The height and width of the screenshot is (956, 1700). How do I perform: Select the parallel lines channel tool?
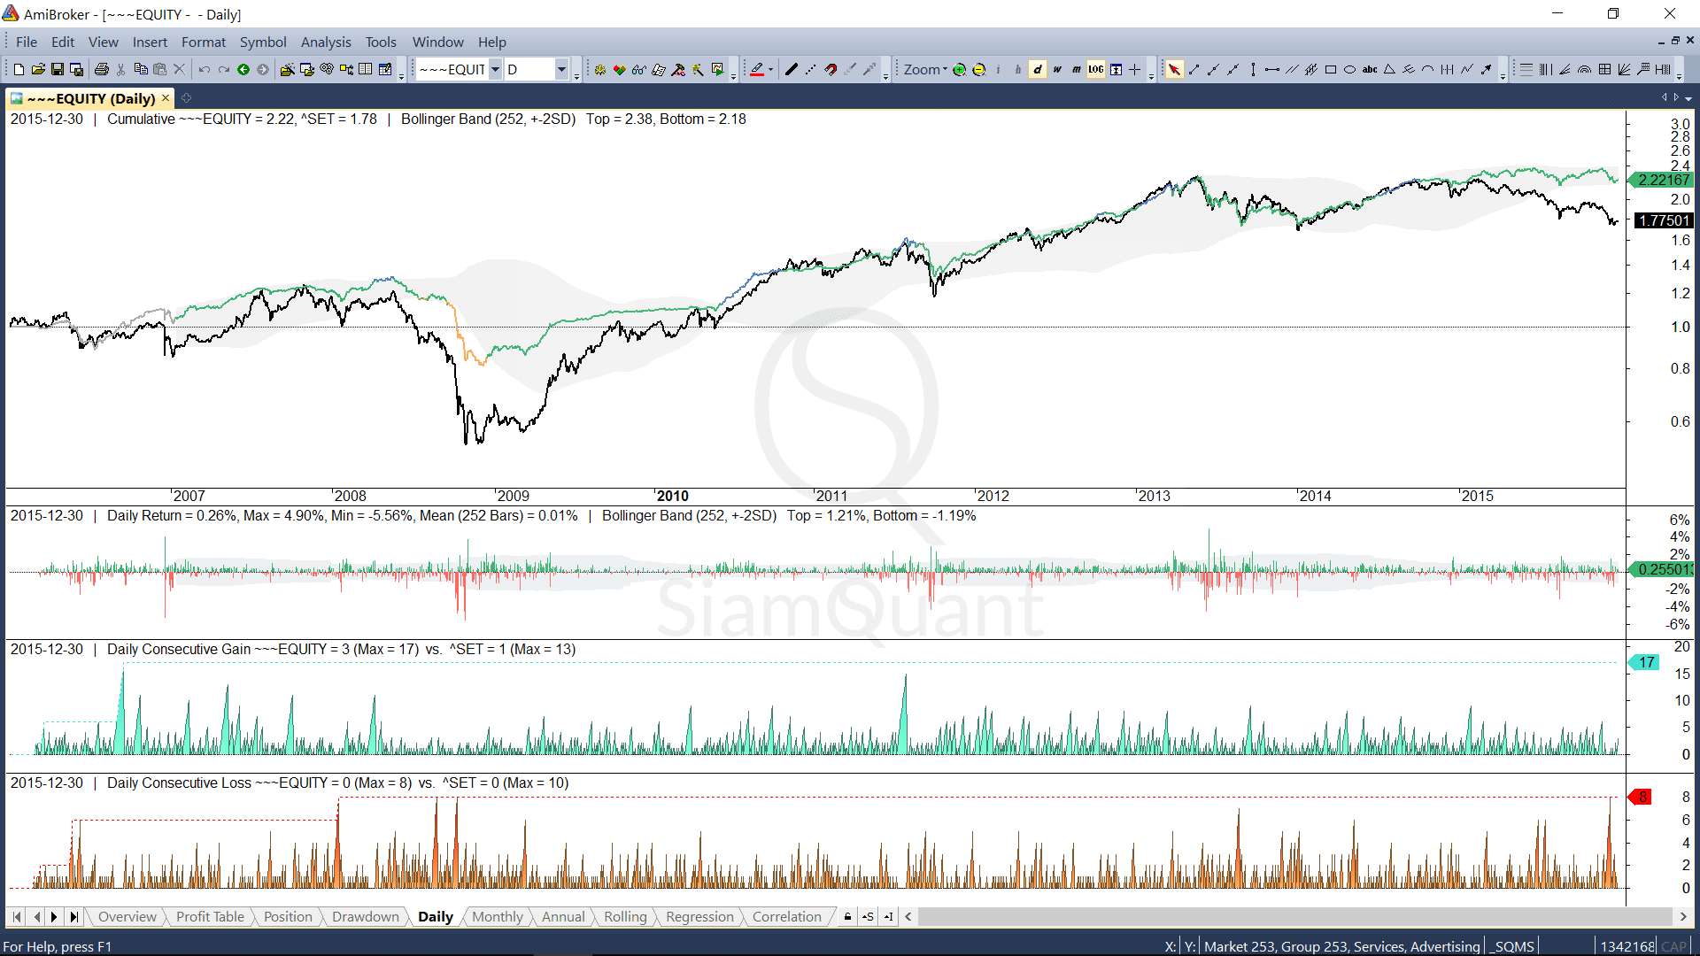point(1292,70)
